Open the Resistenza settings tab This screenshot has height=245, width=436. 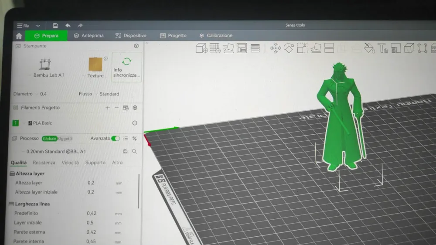pyautogui.click(x=44, y=163)
